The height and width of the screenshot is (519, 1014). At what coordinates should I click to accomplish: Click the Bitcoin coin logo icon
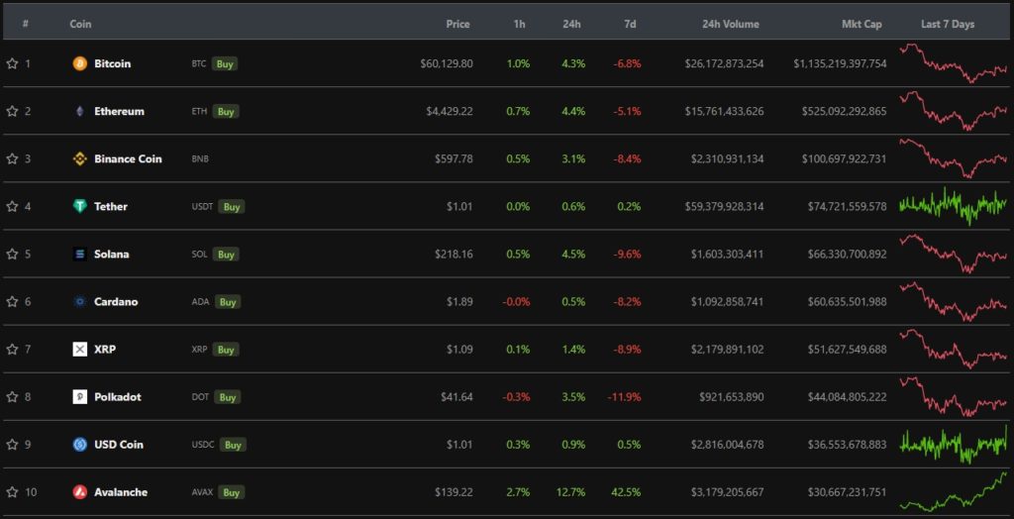point(80,63)
